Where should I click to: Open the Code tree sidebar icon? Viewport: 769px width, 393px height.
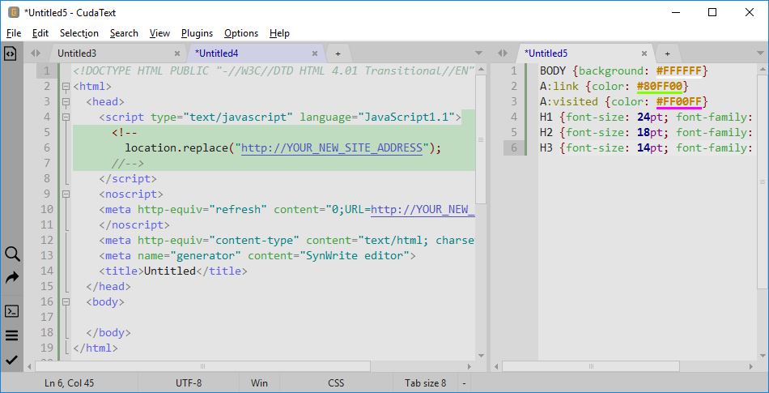pyautogui.click(x=11, y=53)
